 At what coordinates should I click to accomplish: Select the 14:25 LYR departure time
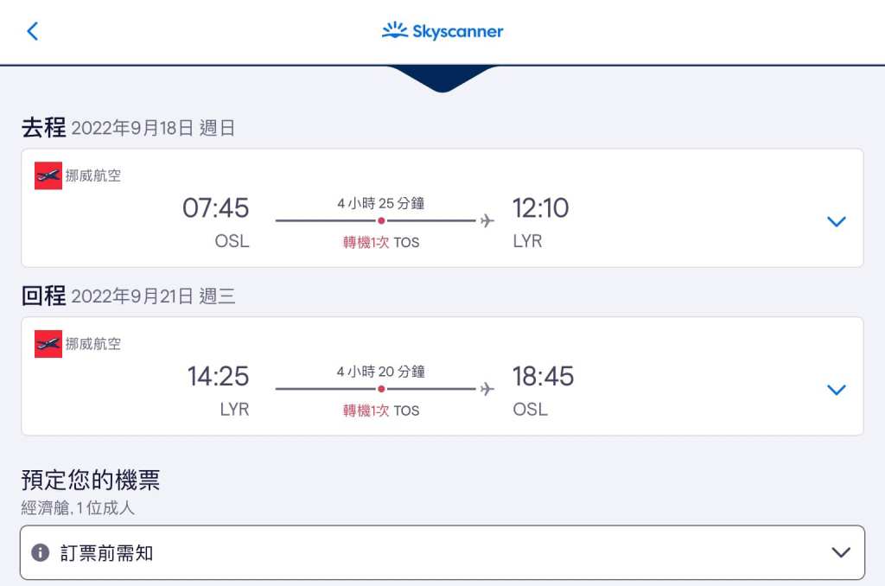pos(219,376)
